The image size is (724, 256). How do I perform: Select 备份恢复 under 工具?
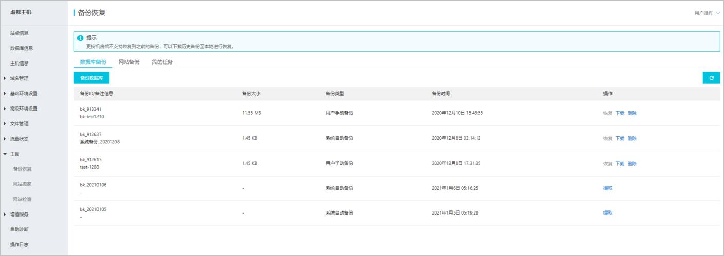click(23, 169)
